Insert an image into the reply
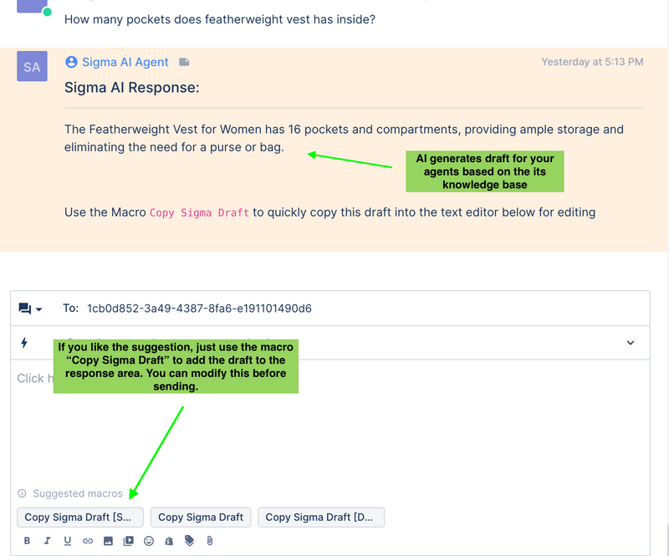This screenshot has height=556, width=669. pyautogui.click(x=108, y=541)
